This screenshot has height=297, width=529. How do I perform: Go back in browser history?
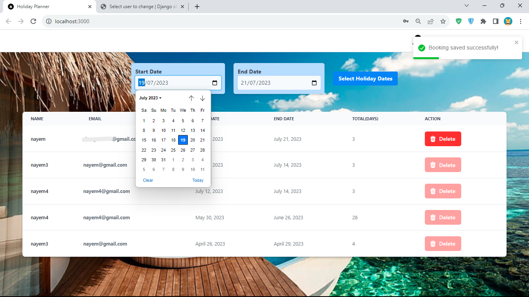coord(9,21)
